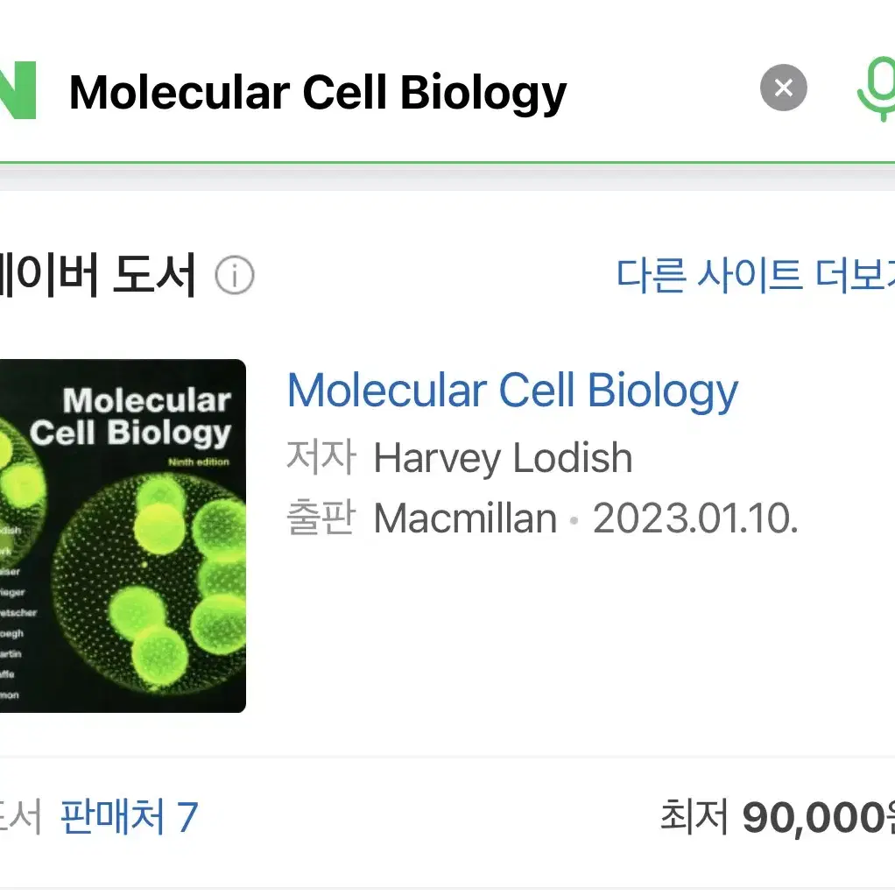Open the Molecular Cell Biology cover thumbnail
This screenshot has height=895, width=895.
123,536
